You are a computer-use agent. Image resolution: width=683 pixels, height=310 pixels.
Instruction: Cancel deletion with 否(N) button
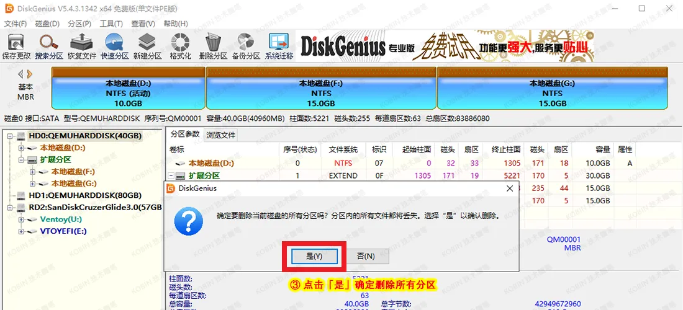coord(366,256)
